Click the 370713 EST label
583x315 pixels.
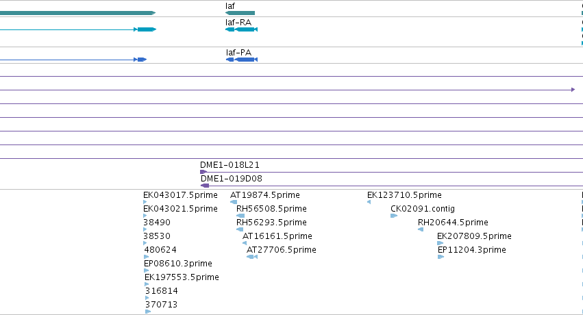pyautogui.click(x=161, y=305)
